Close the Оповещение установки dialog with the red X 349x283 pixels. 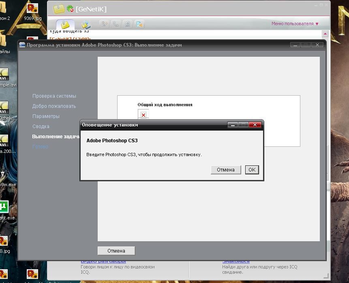tap(255, 125)
